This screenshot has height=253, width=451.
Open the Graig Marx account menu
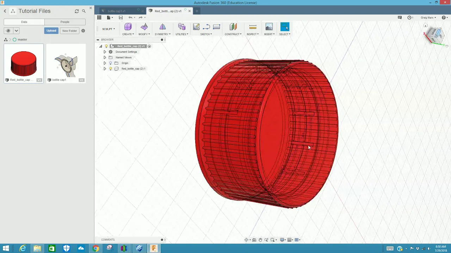coord(428,18)
